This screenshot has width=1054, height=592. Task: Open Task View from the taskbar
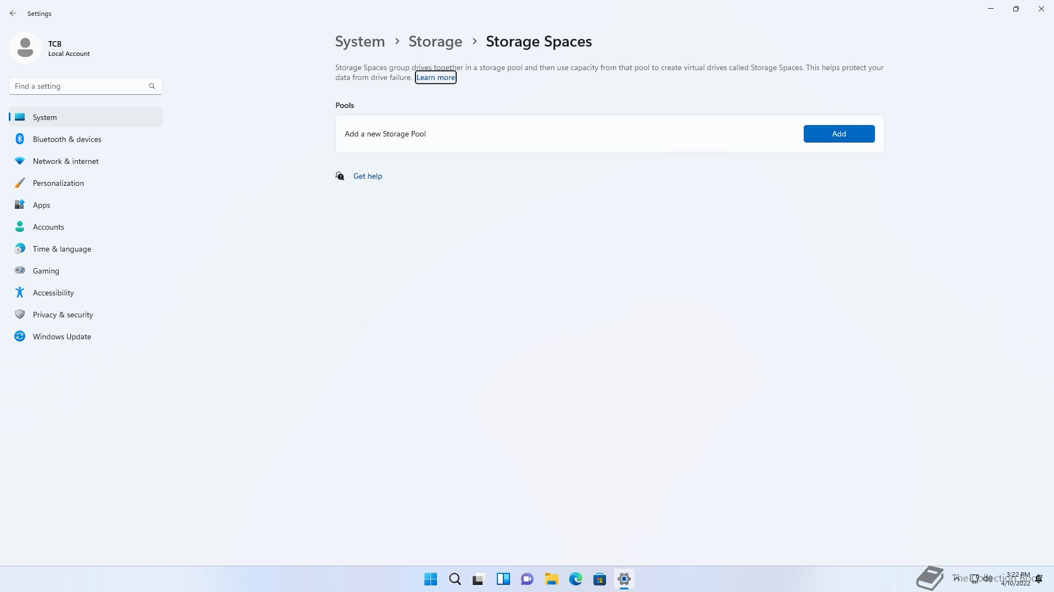(479, 579)
